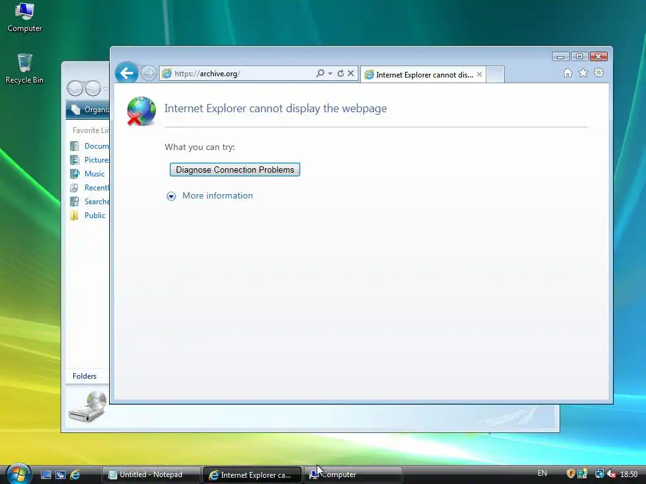Screen dimensions: 646x484
Task: Open the Tools gear menu
Action: (x=598, y=73)
